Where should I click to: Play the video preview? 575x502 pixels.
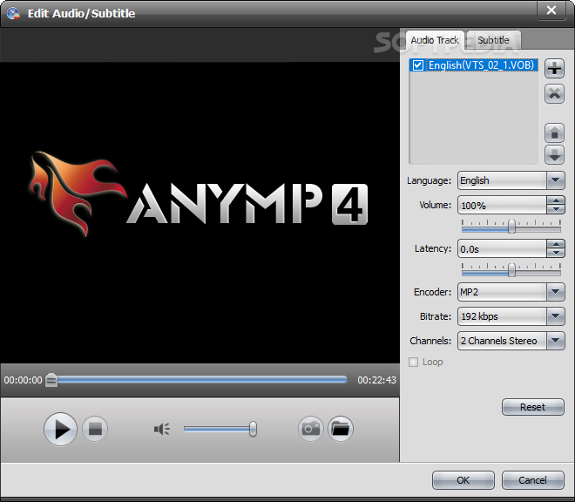(60, 429)
